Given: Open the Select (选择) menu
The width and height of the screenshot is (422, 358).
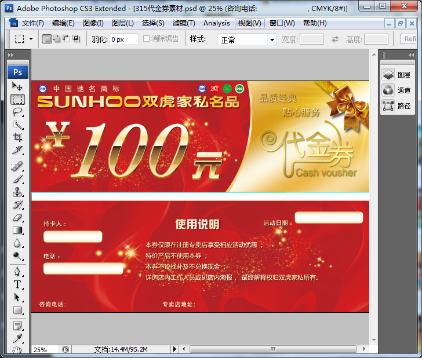Looking at the screenshot, I should pyautogui.click(x=153, y=23).
